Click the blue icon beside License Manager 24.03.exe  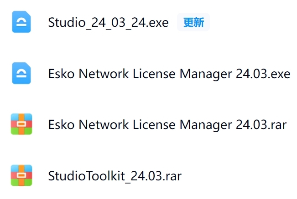[x=21, y=74]
